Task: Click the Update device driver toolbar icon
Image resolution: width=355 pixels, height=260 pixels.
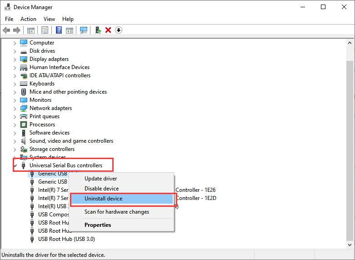Action: tap(98, 30)
